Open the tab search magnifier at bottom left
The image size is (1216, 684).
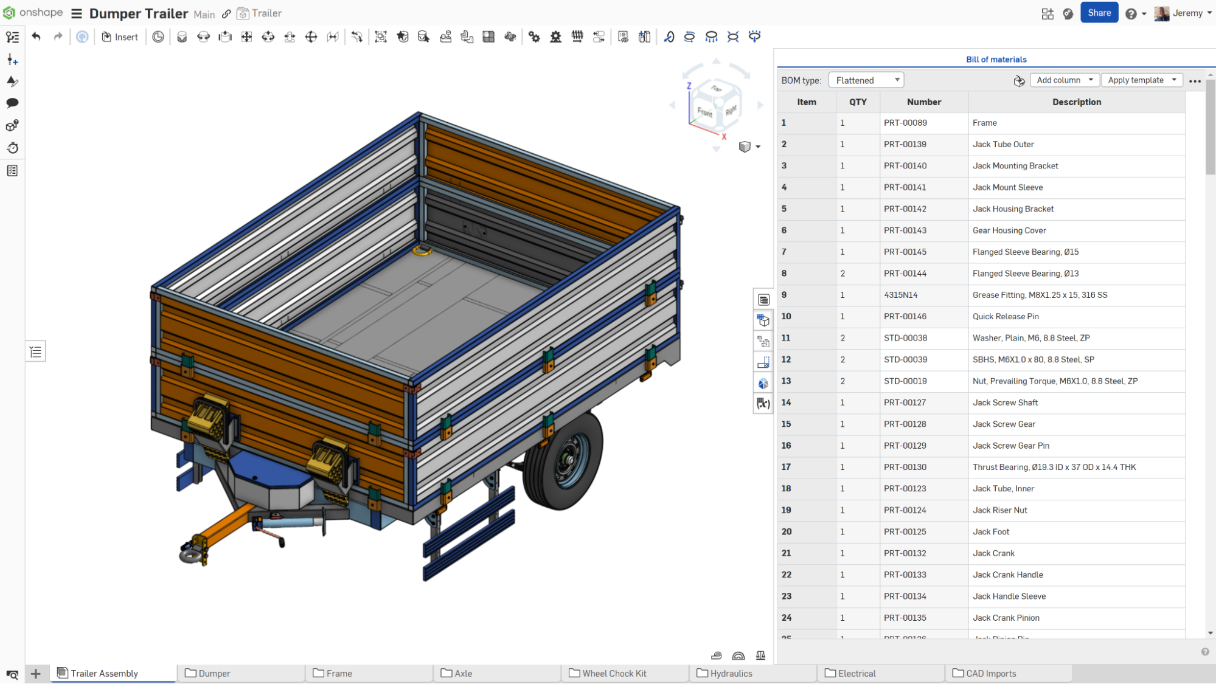coord(12,674)
